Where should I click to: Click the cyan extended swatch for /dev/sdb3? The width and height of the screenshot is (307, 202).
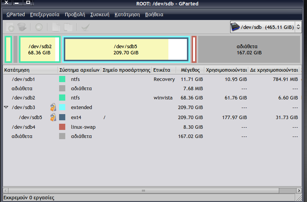62,107
